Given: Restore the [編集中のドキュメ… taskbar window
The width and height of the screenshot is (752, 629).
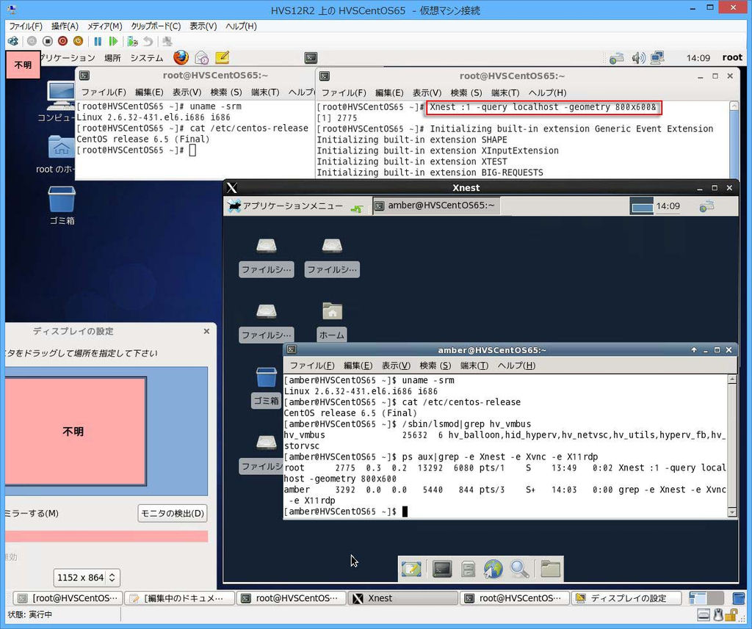Looking at the screenshot, I should pos(180,598).
